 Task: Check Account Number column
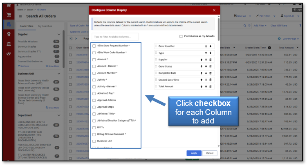point(94,73)
